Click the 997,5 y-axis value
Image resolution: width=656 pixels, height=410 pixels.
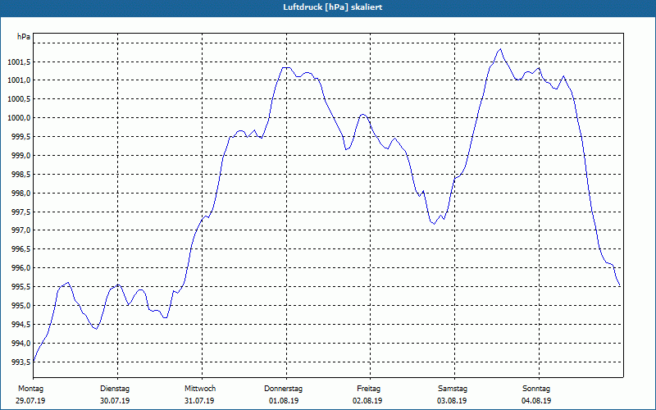[21, 212]
